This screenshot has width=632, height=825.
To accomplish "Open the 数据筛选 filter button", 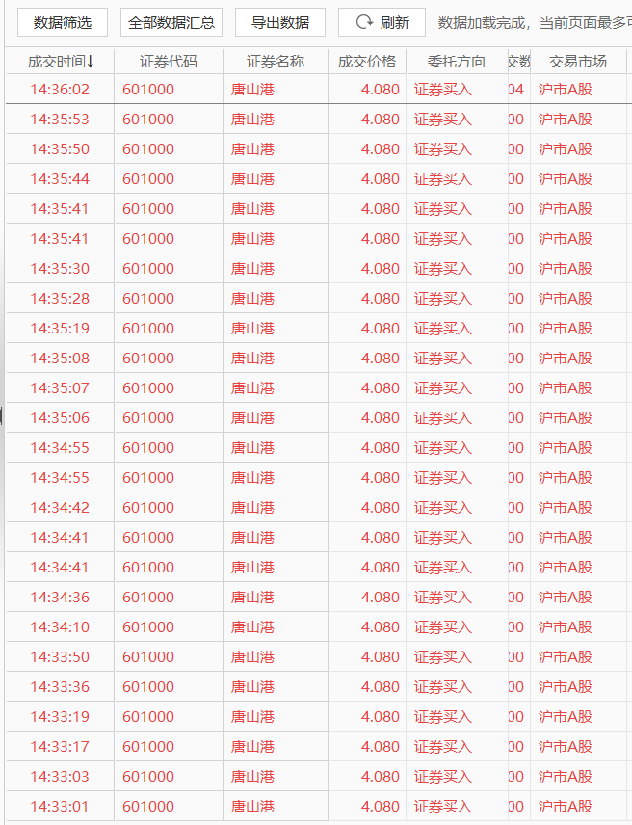I will [x=63, y=22].
